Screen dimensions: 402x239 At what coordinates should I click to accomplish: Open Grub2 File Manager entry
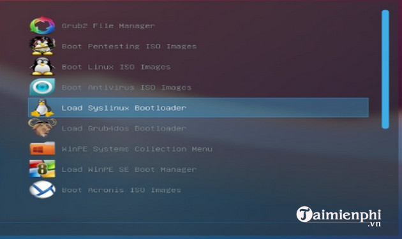pos(108,26)
